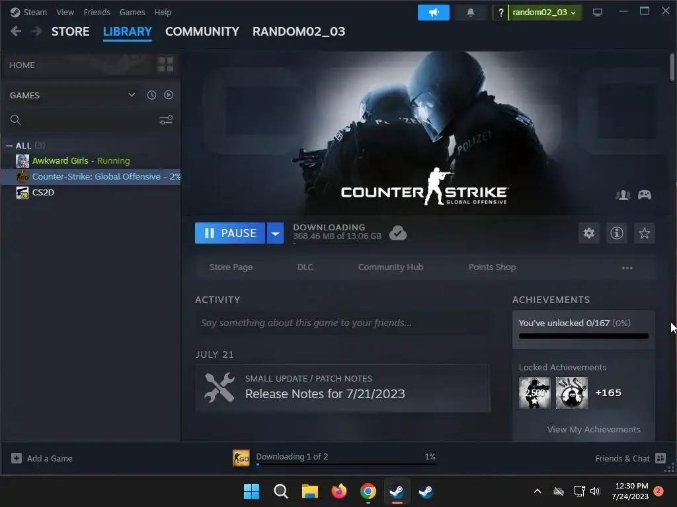
Task: Expand the GAMES filter dropdown
Action: click(132, 95)
